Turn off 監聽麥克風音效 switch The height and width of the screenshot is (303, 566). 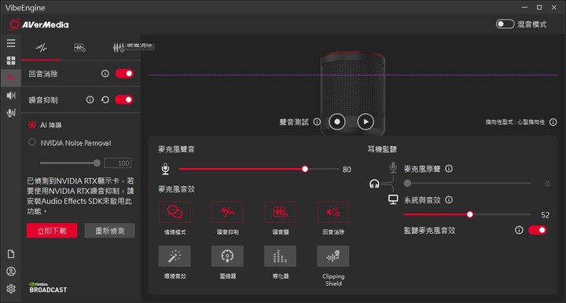(x=538, y=230)
